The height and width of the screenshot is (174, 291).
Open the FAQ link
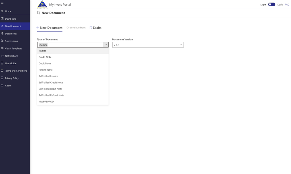click(x=287, y=5)
